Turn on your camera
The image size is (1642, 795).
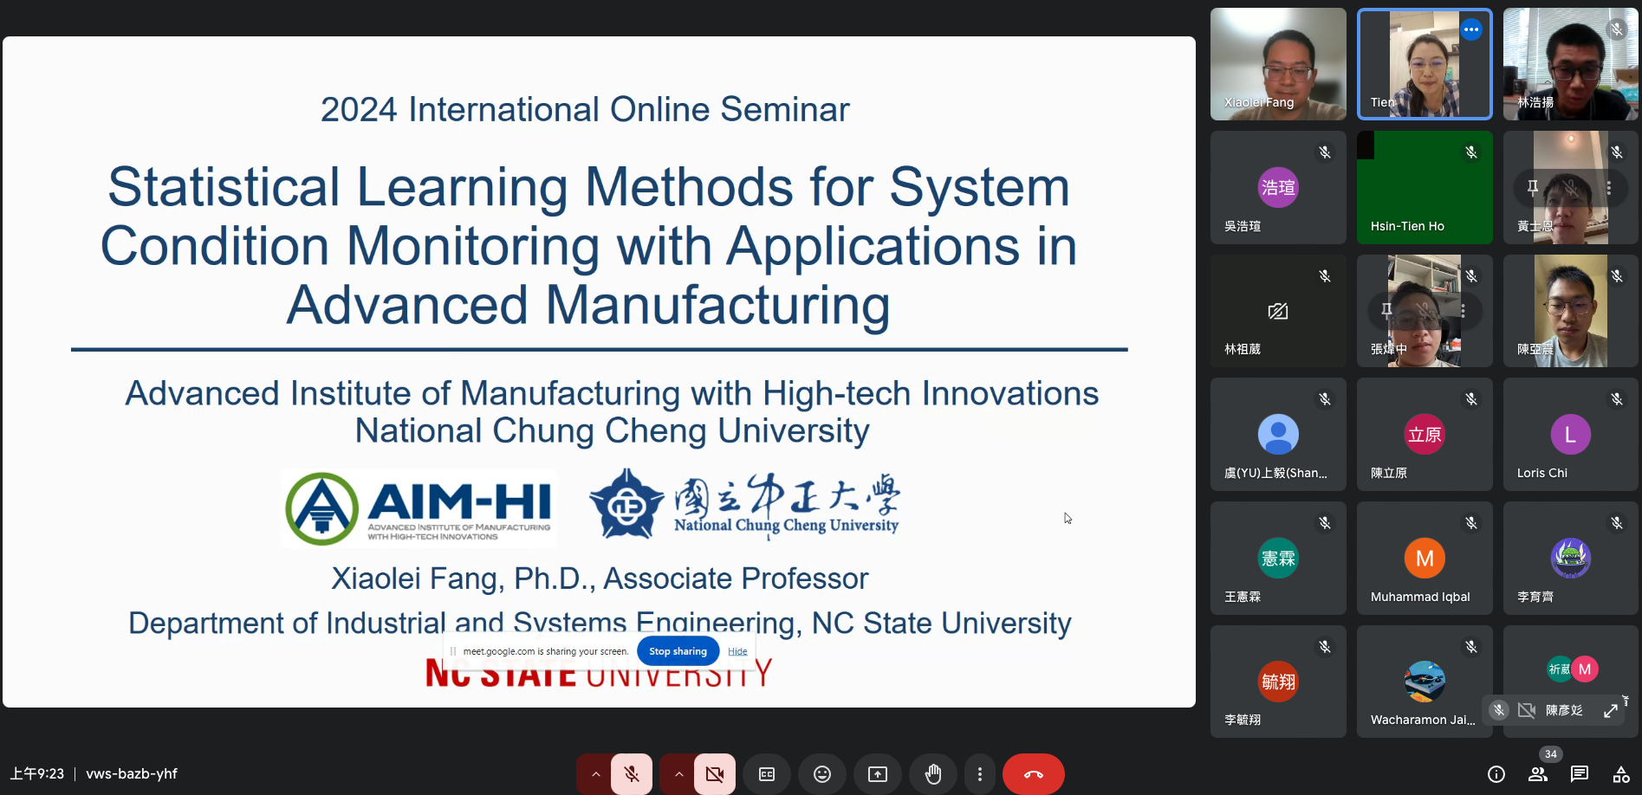715,774
